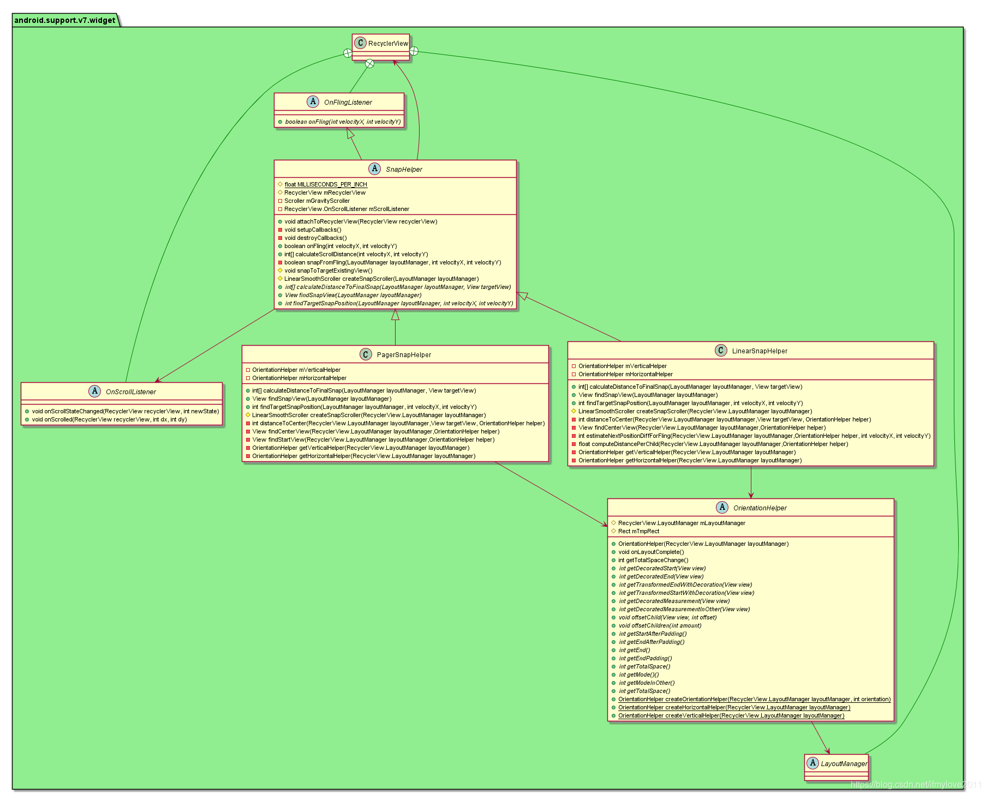This screenshot has width=986, height=795.
Task: Click 'void destroyCallbacks()' in SnapHelper
Action: 315,238
